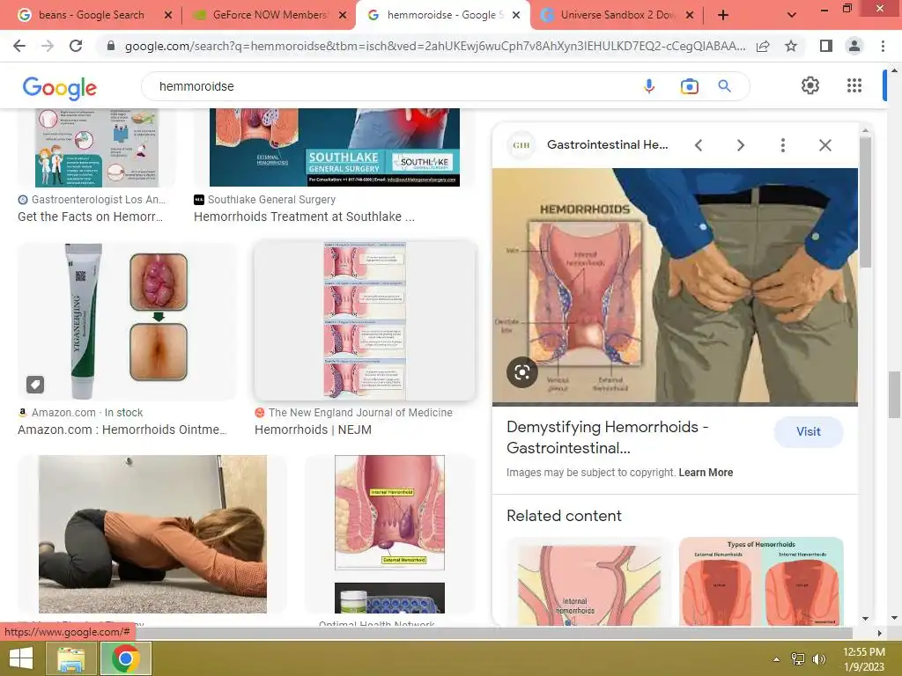Open Types of Hemorrhoids related image

(761, 582)
